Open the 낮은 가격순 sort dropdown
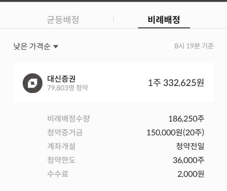The image size is (227, 191). tap(36, 46)
